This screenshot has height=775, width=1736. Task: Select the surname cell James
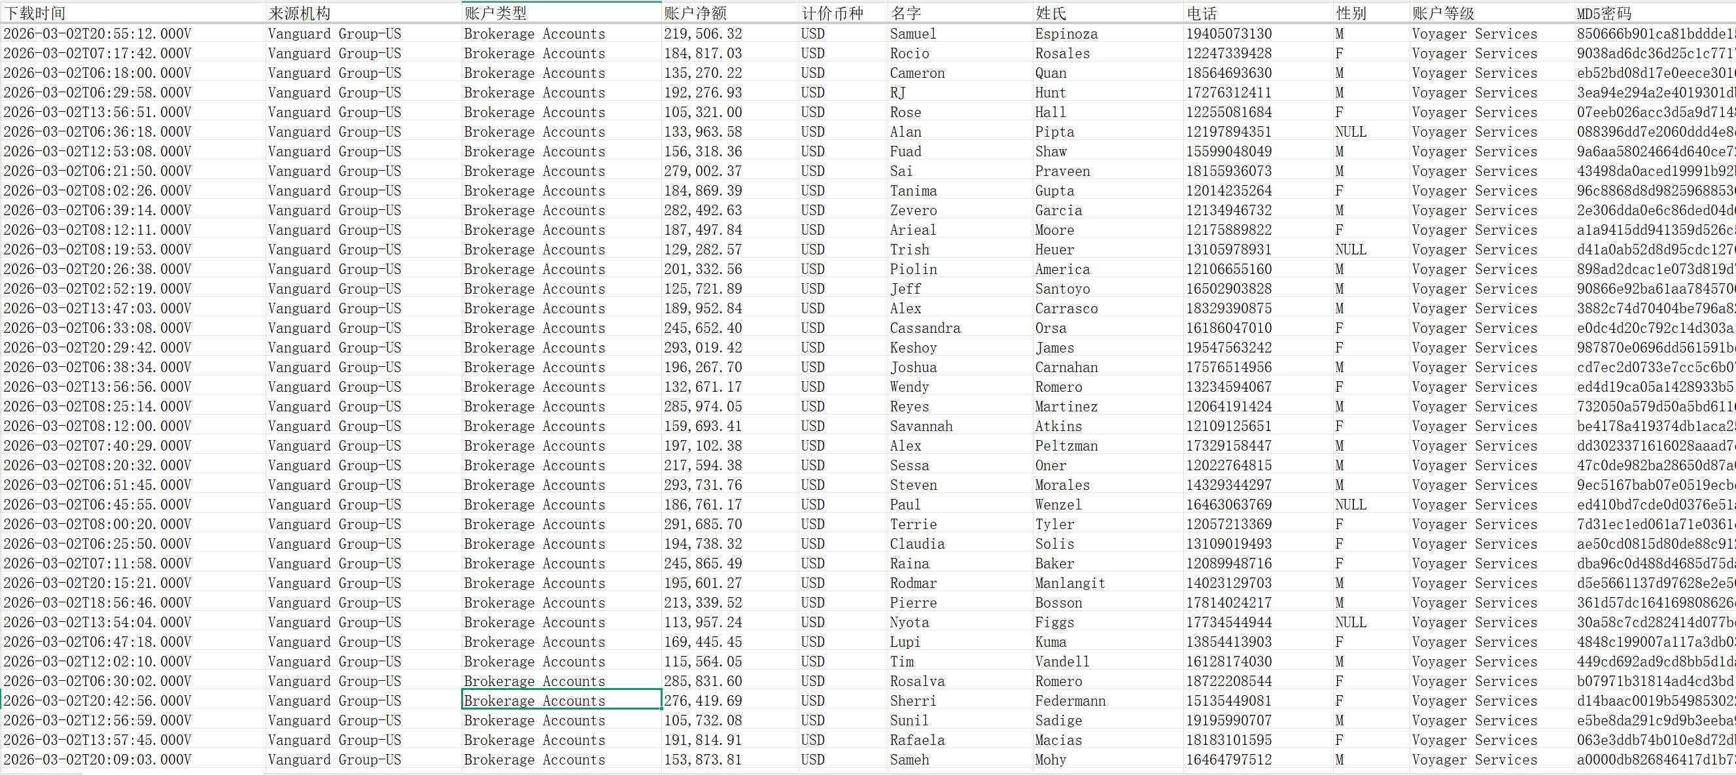(x=1109, y=348)
